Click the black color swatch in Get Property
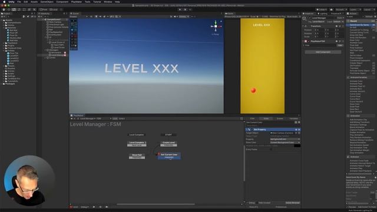Image resolution: width=377 pixels, height=212 pixels. click(297, 145)
